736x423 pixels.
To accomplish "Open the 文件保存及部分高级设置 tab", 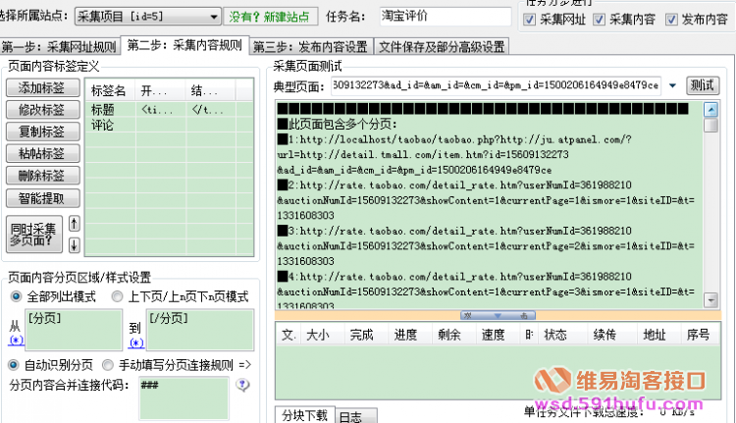I will click(x=442, y=46).
